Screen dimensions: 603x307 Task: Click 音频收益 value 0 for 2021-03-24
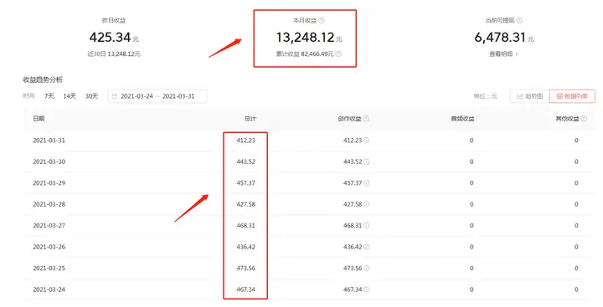(x=472, y=289)
